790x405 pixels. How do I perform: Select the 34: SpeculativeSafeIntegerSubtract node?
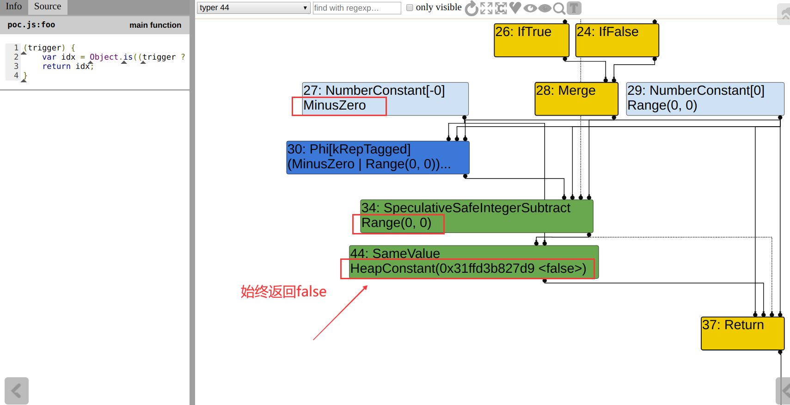coord(476,216)
